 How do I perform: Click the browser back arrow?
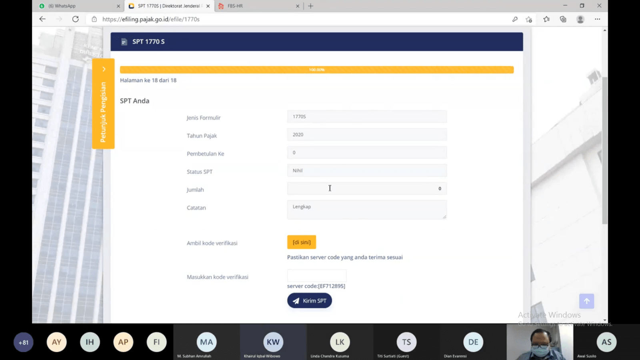(x=42, y=19)
